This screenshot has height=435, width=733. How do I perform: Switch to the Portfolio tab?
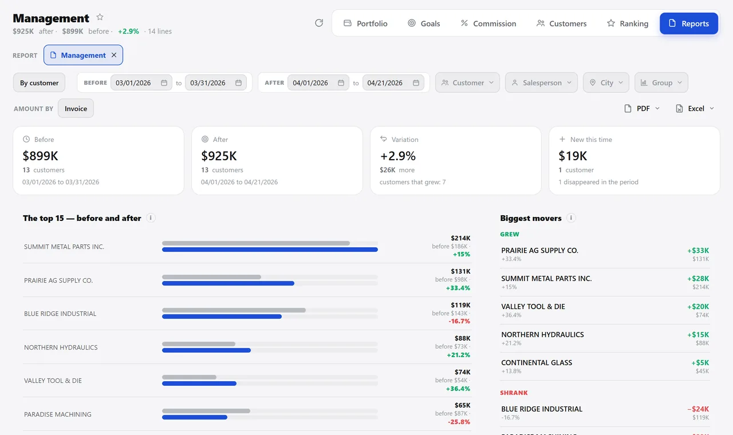(365, 23)
